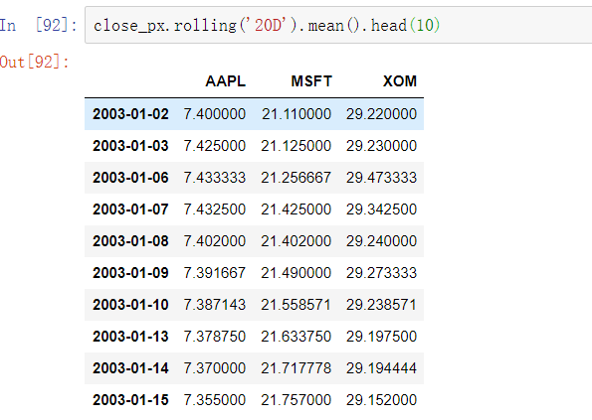
Task: Click AAPL value 7.432500
Action: tap(215, 210)
